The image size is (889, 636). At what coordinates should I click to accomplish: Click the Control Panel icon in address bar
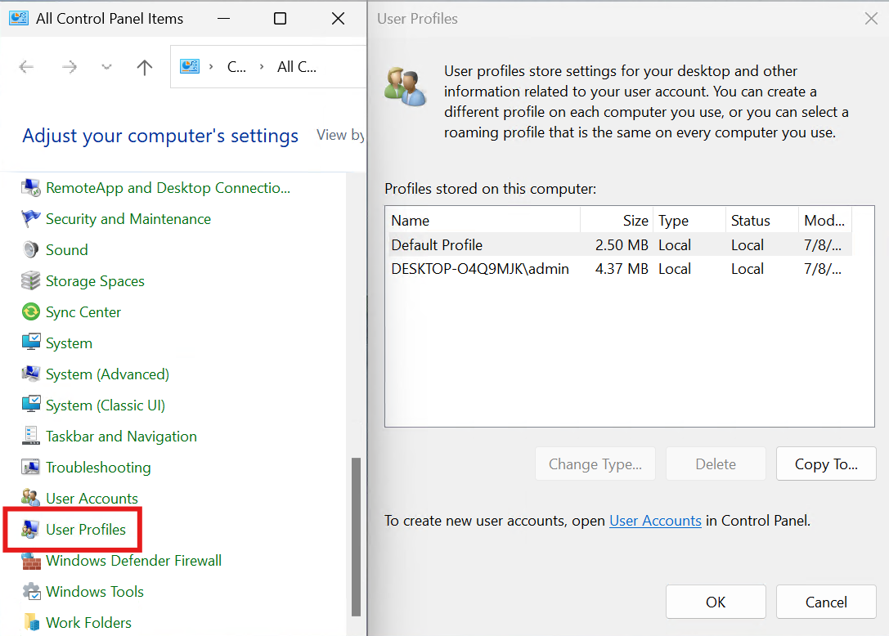pyautogui.click(x=190, y=66)
